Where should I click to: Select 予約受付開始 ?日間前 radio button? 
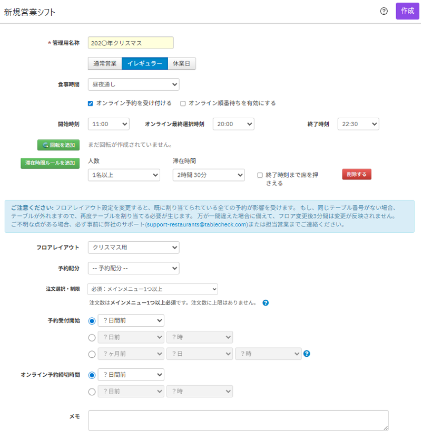tap(92, 321)
